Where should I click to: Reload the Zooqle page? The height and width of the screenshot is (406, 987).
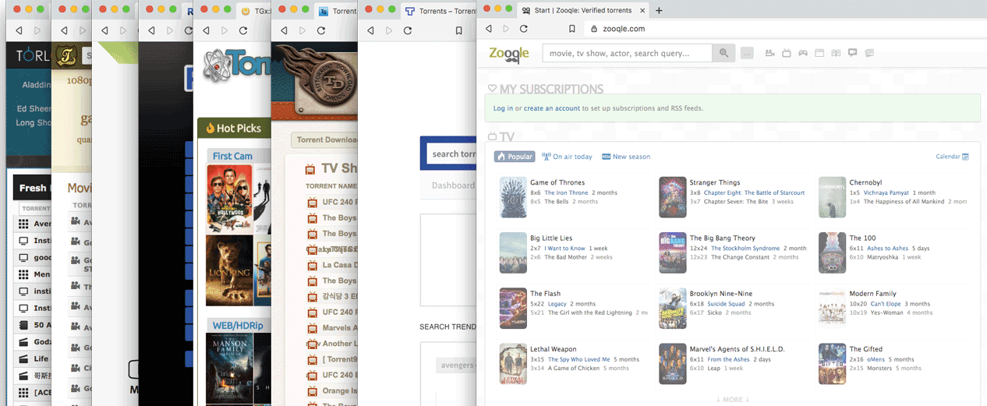coord(524,29)
